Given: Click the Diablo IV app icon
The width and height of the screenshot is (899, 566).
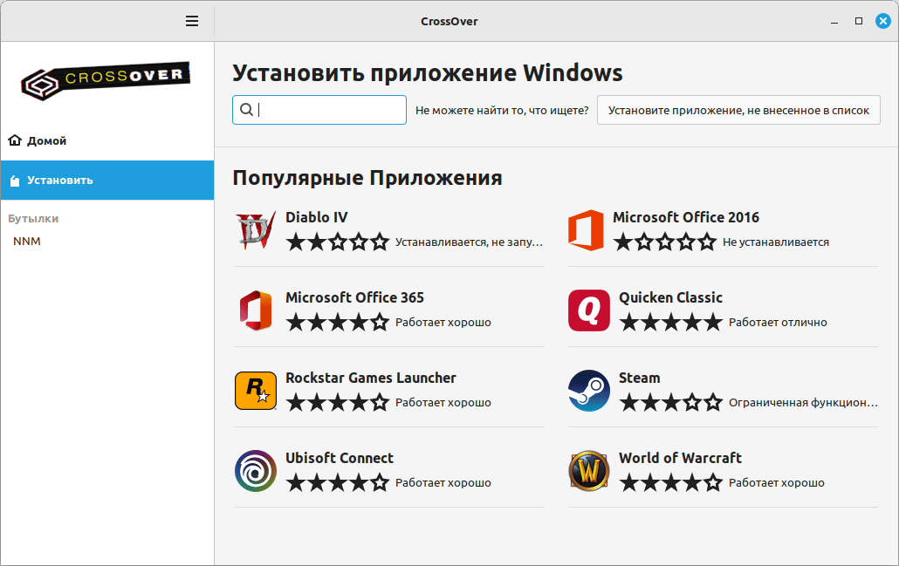Looking at the screenshot, I should tap(256, 230).
